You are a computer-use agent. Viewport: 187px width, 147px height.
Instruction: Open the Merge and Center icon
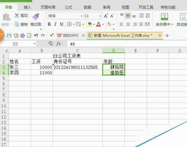coord(164,16)
